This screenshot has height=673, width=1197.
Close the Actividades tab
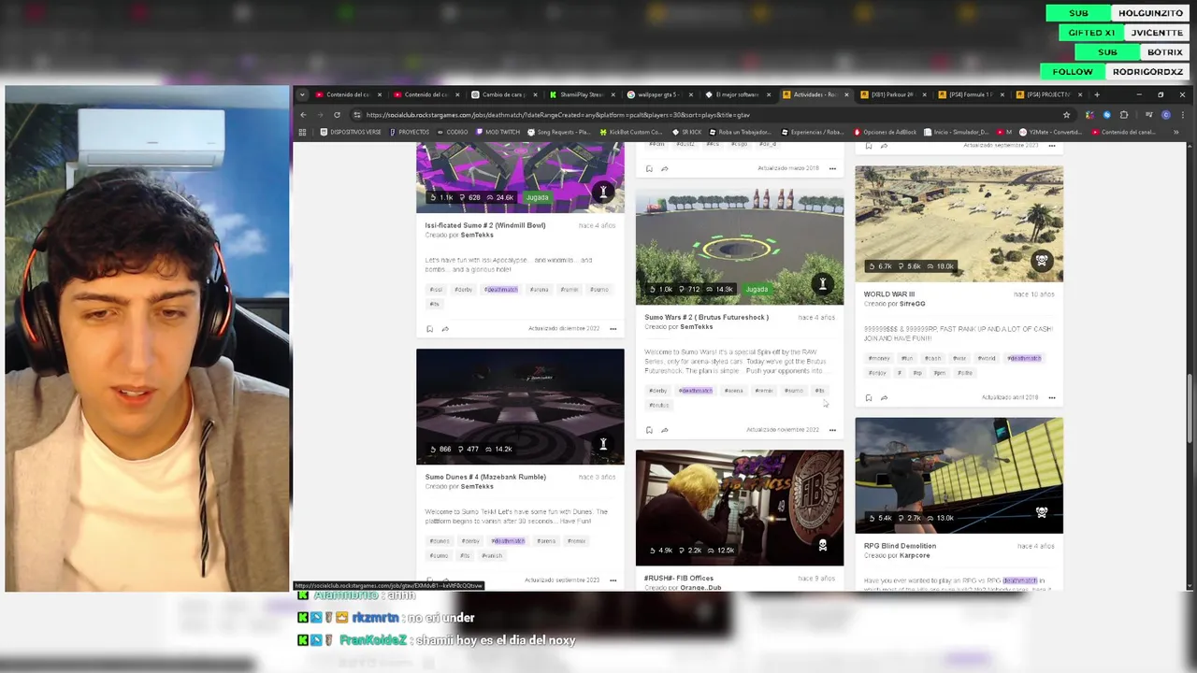[x=847, y=94]
